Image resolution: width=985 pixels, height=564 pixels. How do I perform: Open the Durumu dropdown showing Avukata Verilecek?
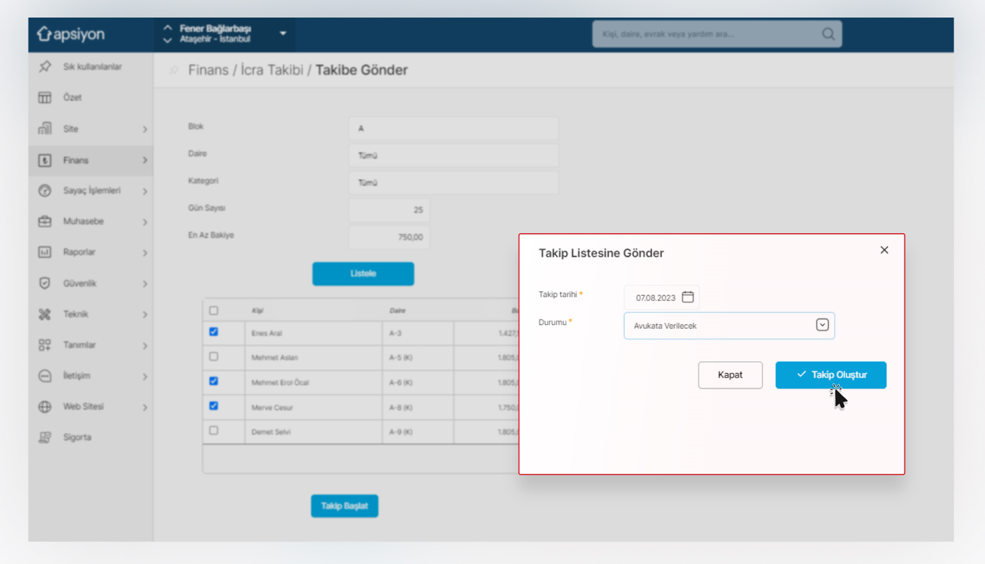729,326
